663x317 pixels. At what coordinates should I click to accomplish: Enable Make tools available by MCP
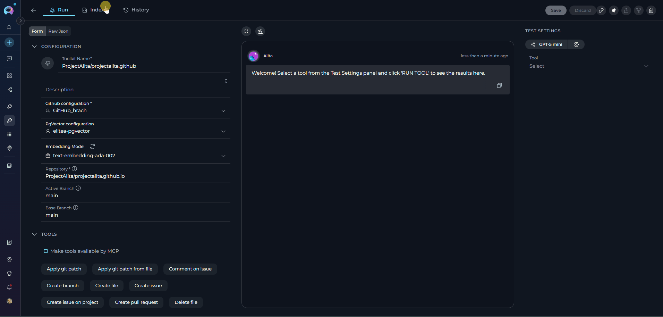[x=46, y=251]
